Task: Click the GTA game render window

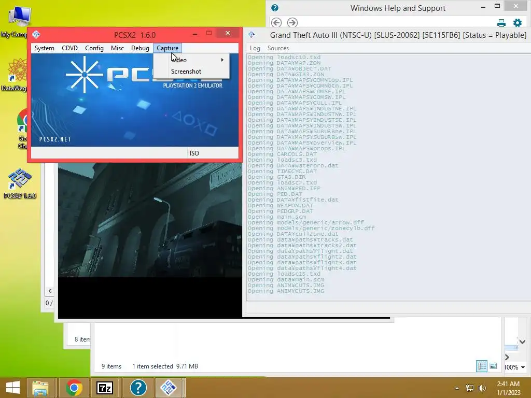Action: (x=150, y=240)
